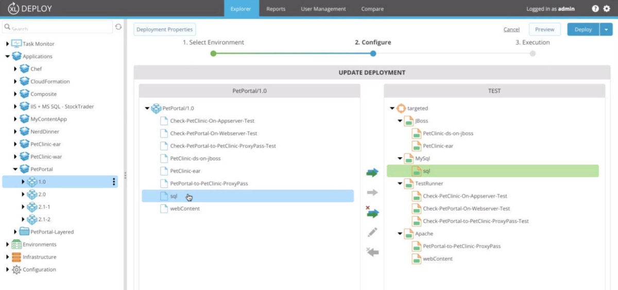Click the grey single arrow mapping icon
The width and height of the screenshot is (618, 290).
(x=372, y=192)
